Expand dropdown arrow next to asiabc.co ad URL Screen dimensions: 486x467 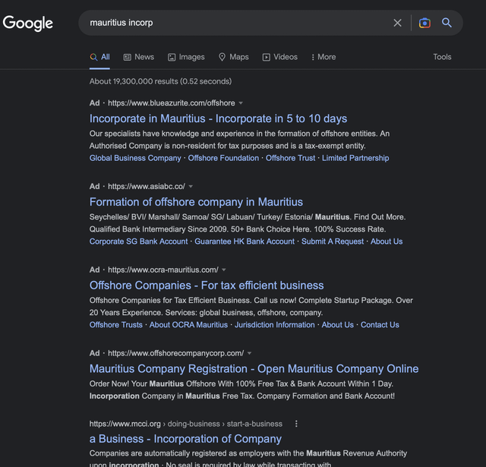point(191,187)
